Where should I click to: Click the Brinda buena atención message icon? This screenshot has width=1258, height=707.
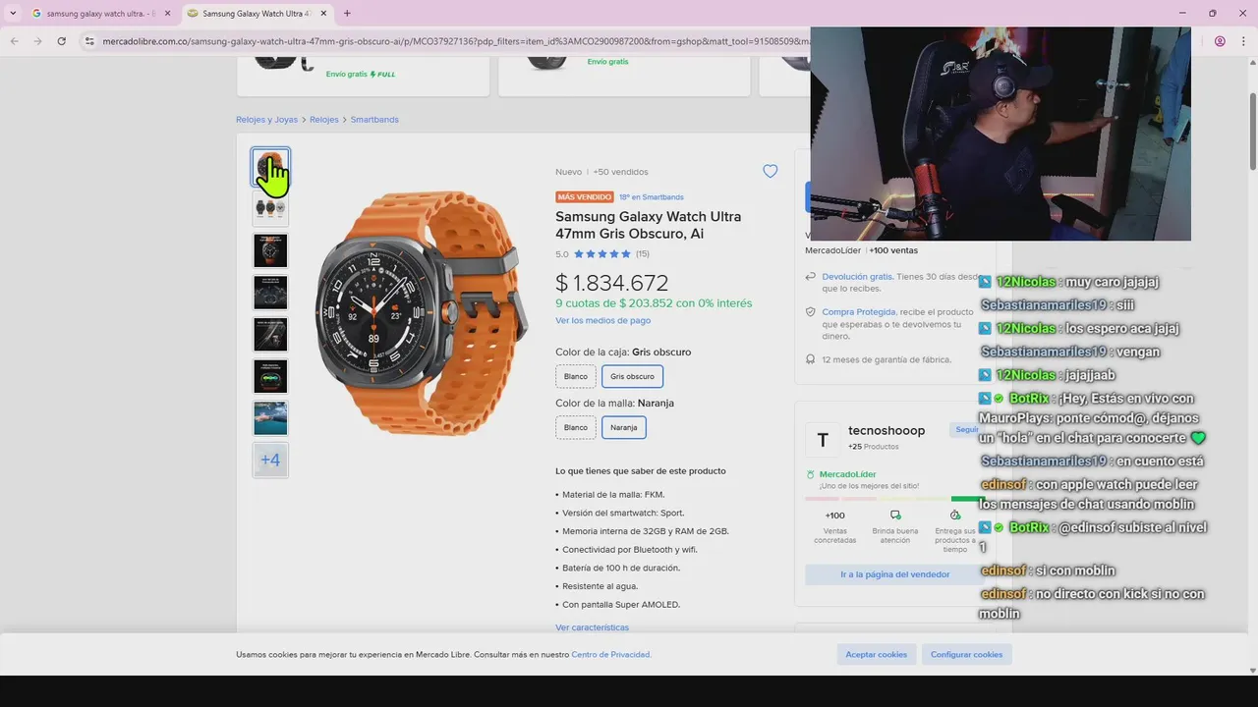[895, 515]
